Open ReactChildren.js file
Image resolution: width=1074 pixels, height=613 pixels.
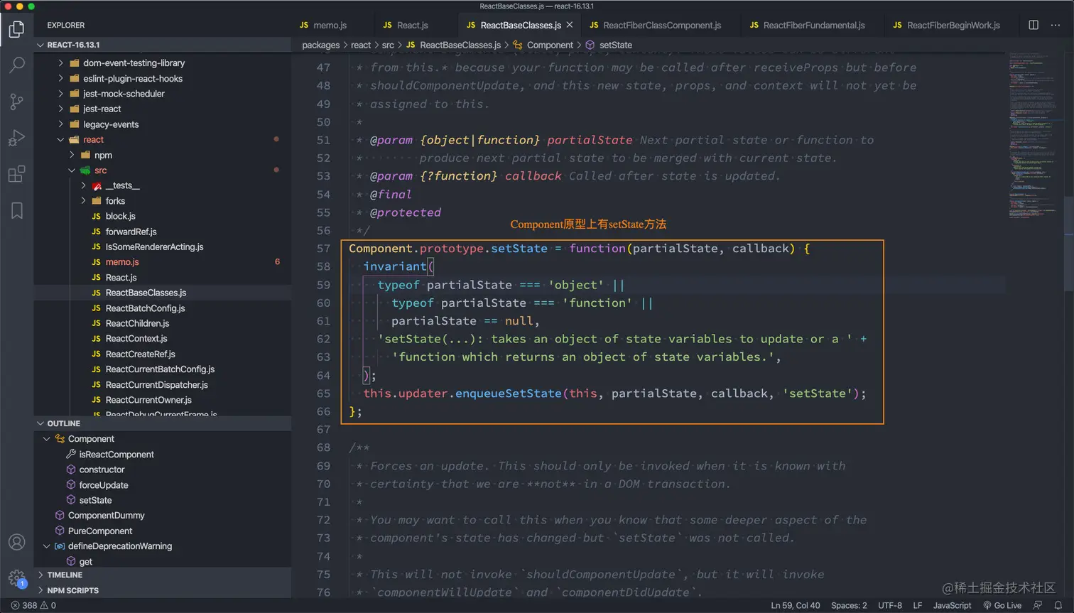point(137,323)
